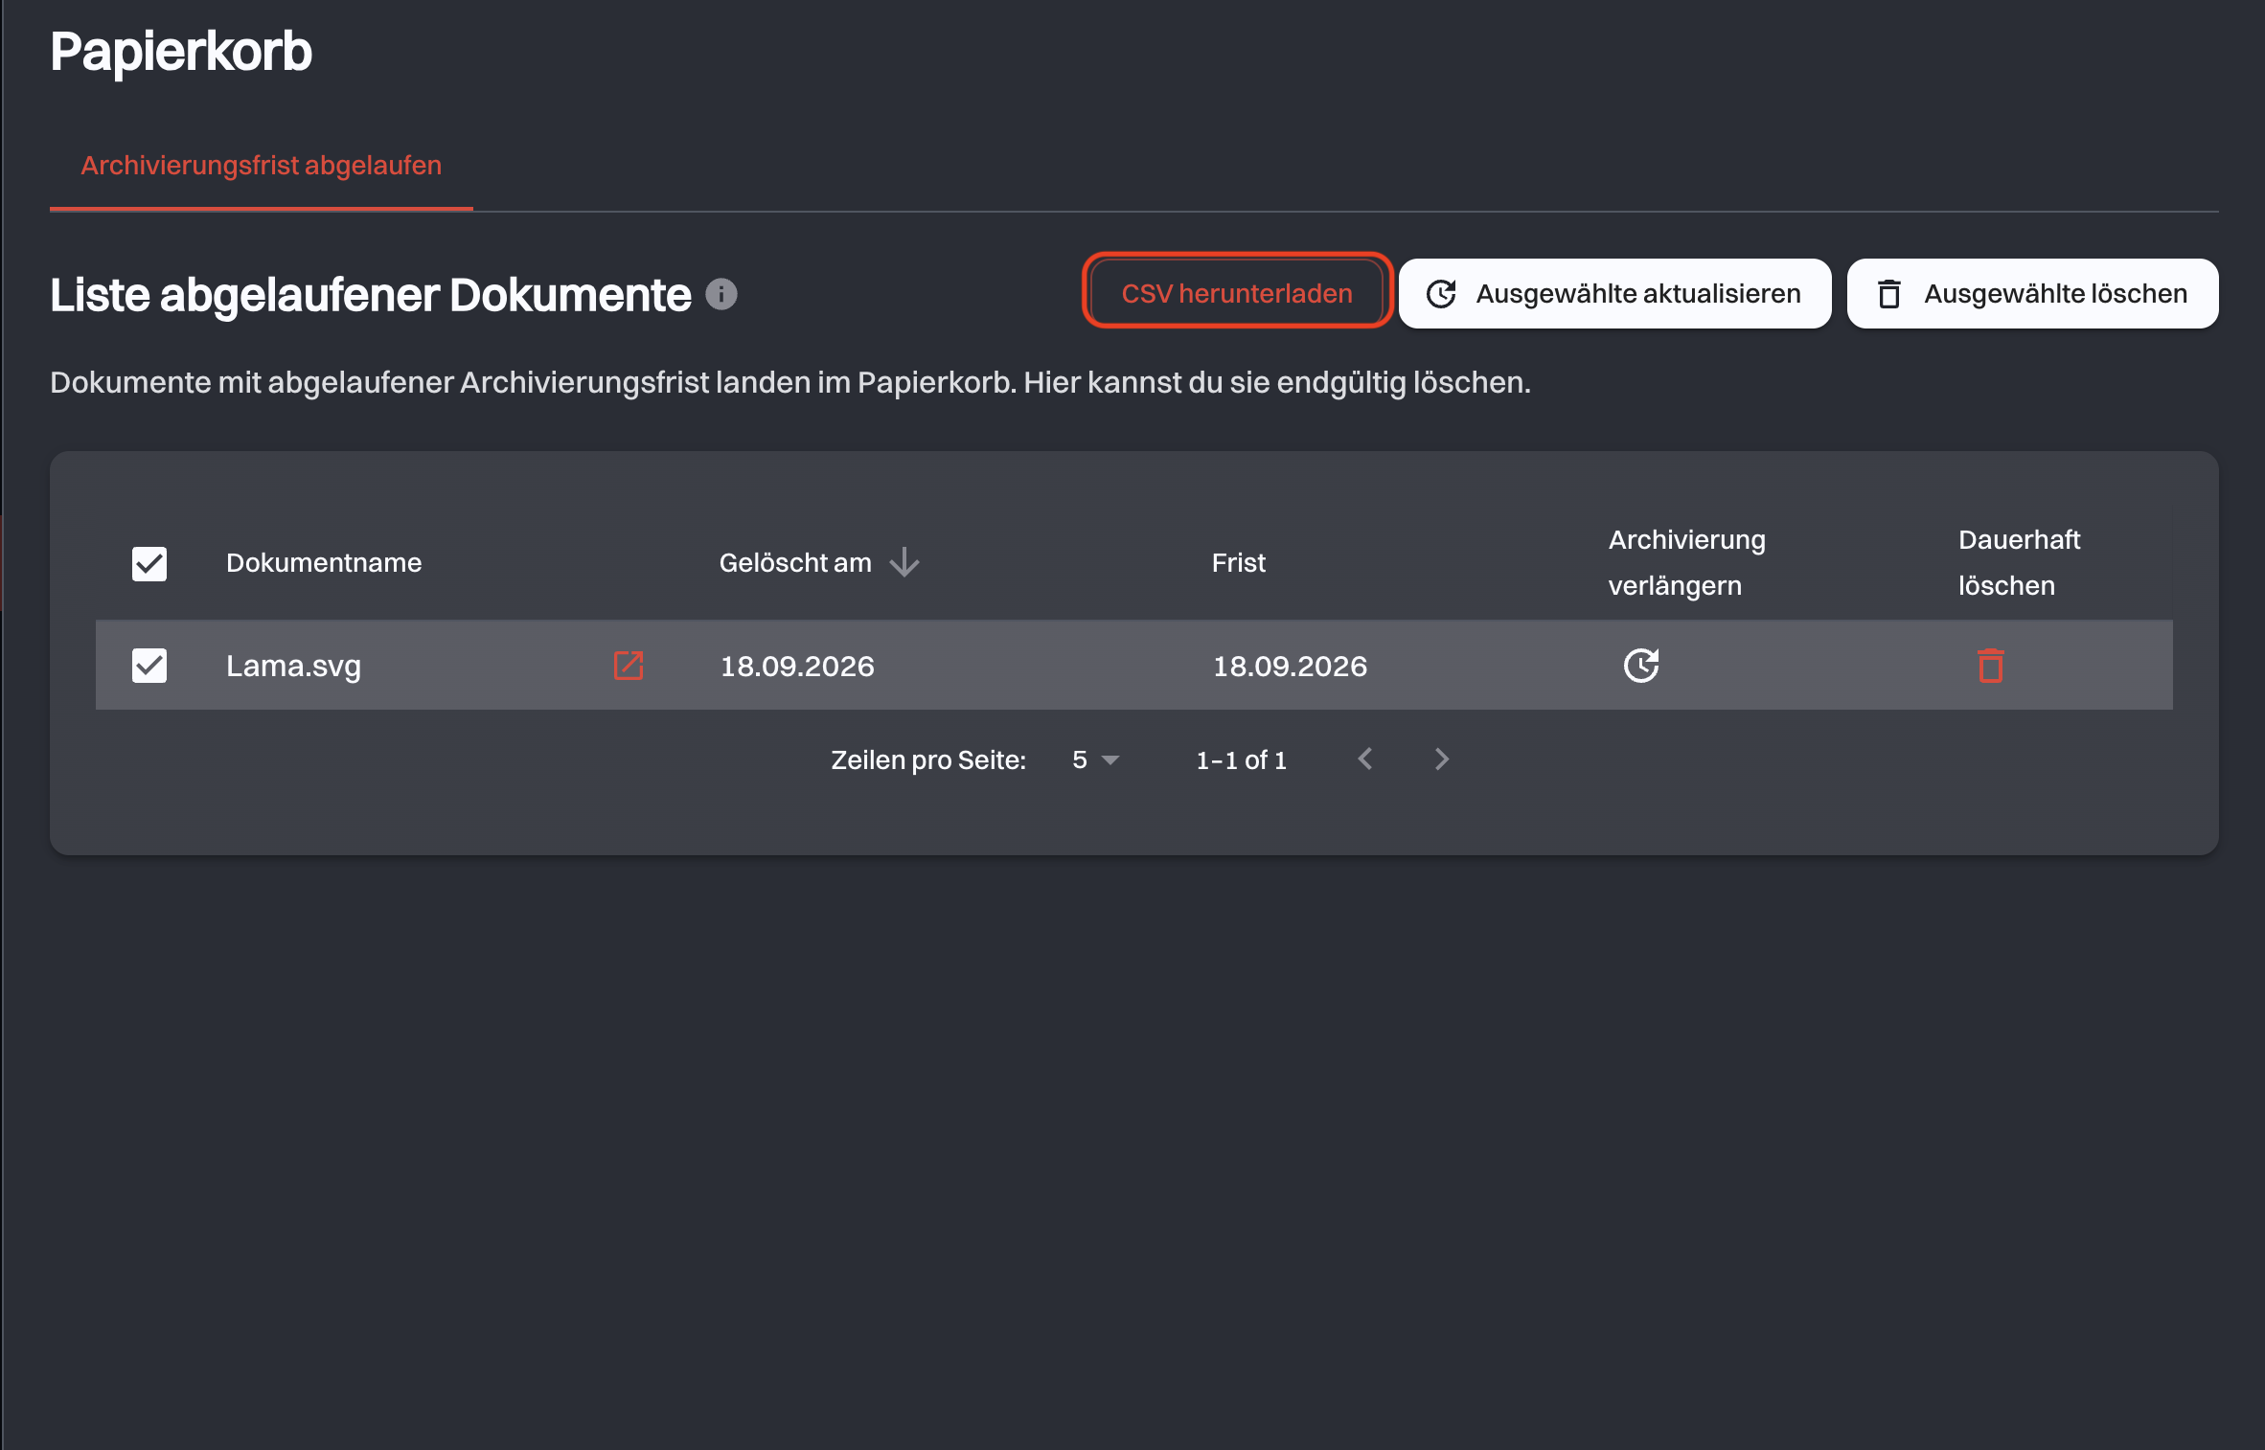Select the 'Lama.svg' document name
This screenshot has height=1450, width=2265.
pyautogui.click(x=294, y=666)
